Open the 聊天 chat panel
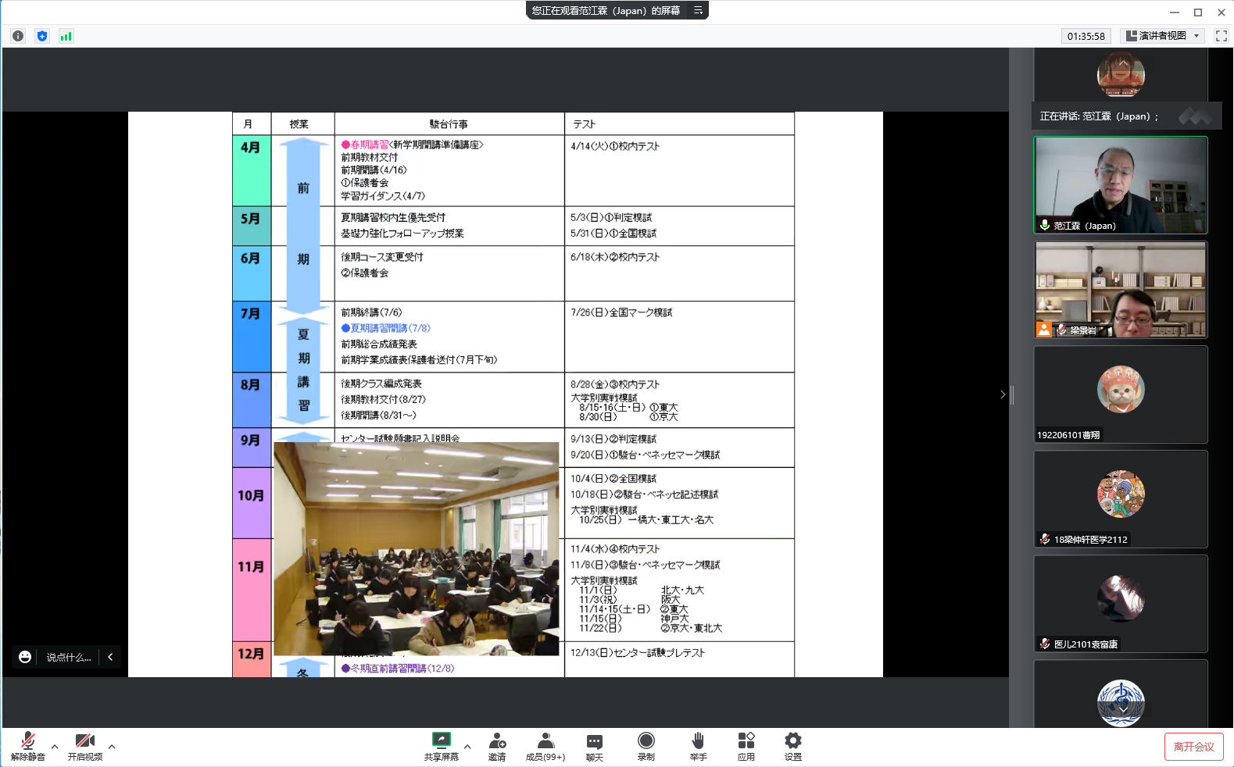Viewport: 1234px width, 767px height. tap(595, 746)
